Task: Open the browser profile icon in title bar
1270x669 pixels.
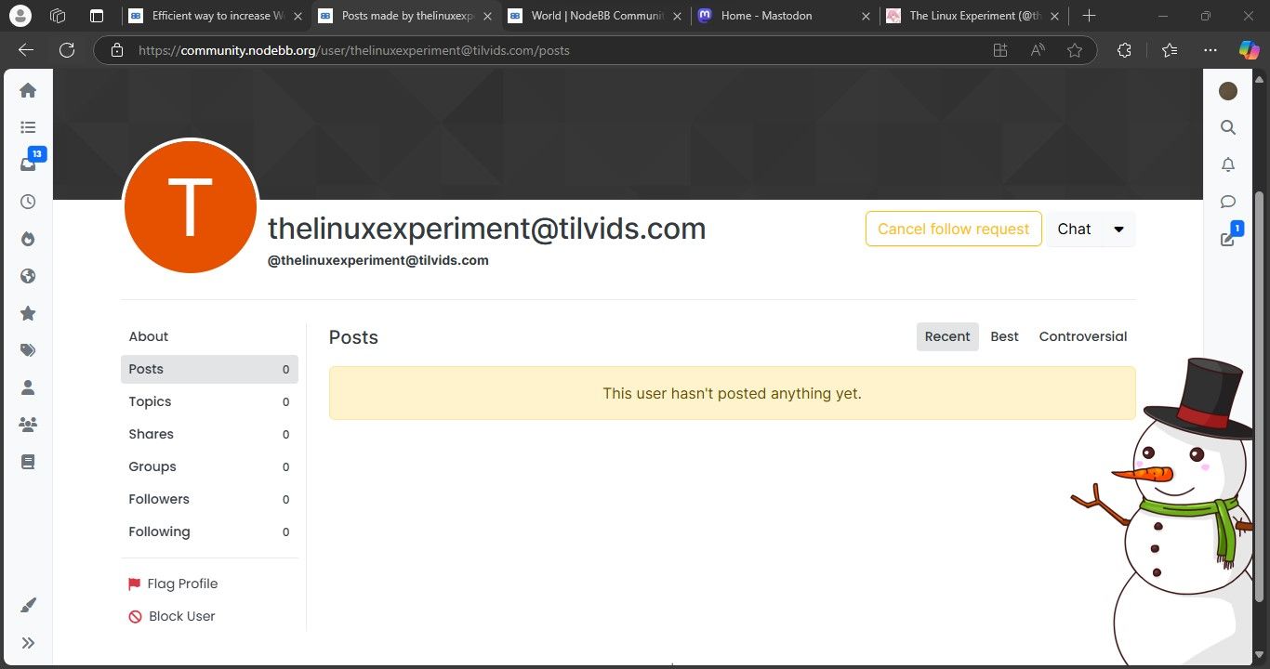Action: [20, 16]
